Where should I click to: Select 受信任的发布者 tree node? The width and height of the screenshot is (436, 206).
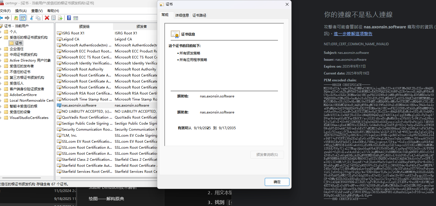[22, 66]
